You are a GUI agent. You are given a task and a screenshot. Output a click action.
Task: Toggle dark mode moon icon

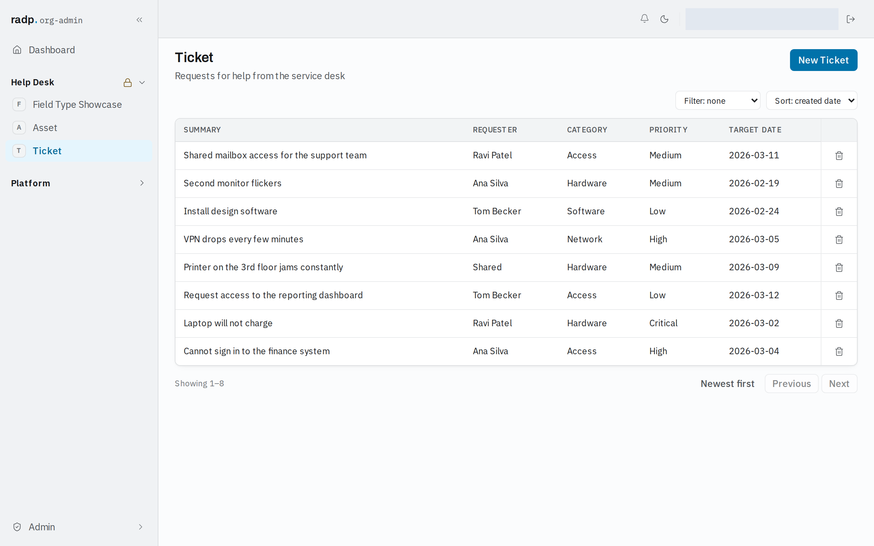pyautogui.click(x=664, y=19)
